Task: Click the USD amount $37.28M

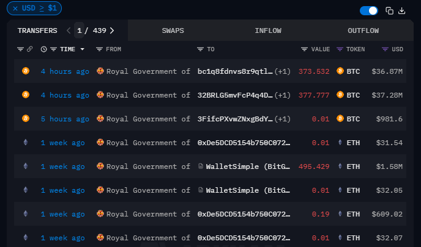Action: pyautogui.click(x=387, y=95)
